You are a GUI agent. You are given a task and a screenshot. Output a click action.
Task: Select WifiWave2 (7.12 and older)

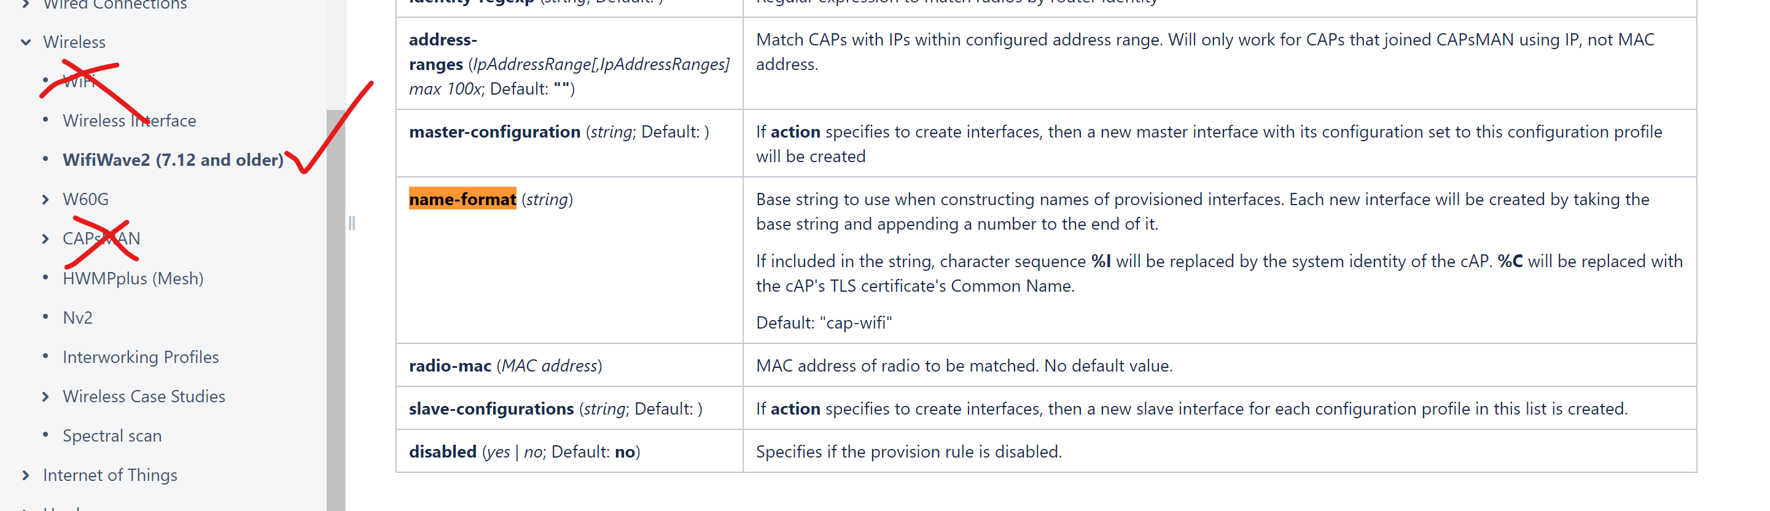click(x=173, y=160)
